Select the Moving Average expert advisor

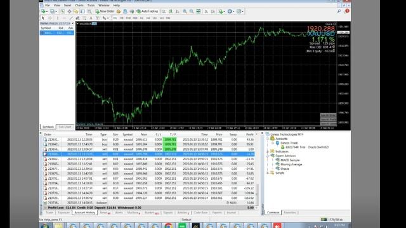(291, 165)
